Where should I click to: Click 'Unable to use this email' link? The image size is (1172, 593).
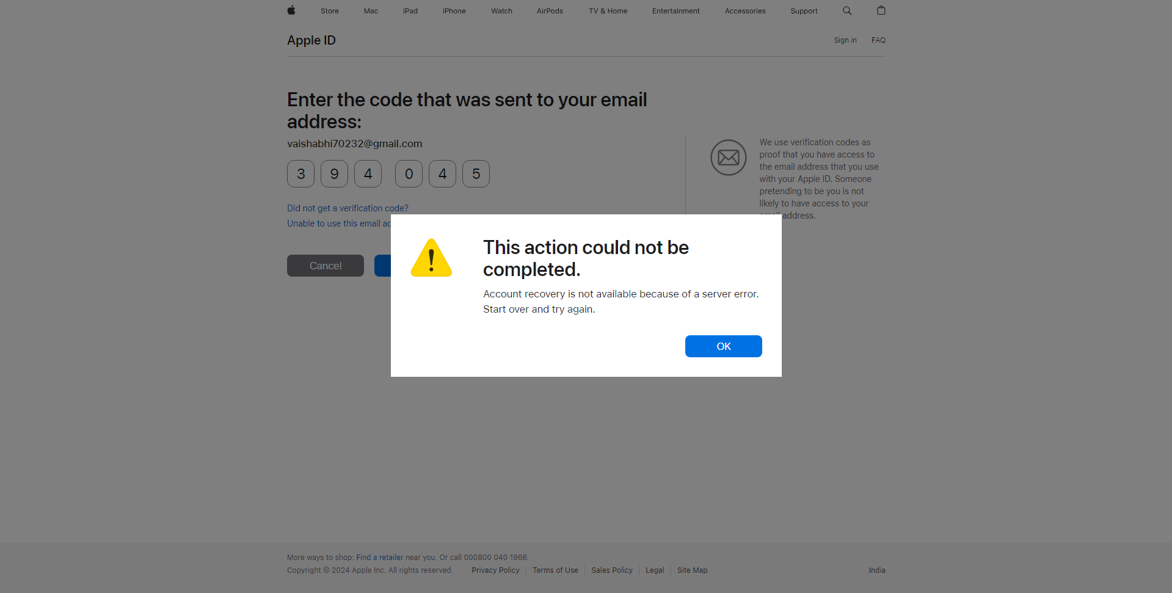tap(339, 224)
